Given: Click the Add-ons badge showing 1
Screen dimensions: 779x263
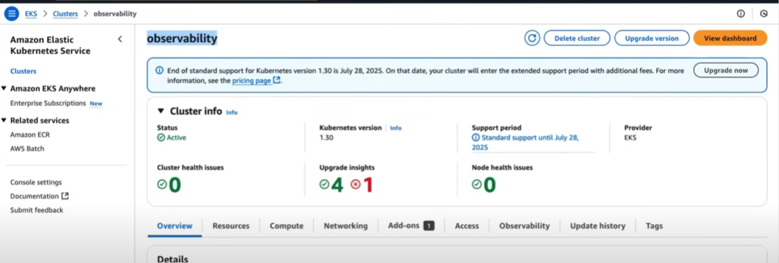Looking at the screenshot, I should click(429, 226).
